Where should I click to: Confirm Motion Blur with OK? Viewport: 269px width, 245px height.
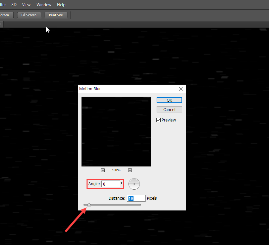169,100
